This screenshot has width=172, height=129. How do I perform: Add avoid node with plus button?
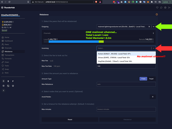(153, 97)
